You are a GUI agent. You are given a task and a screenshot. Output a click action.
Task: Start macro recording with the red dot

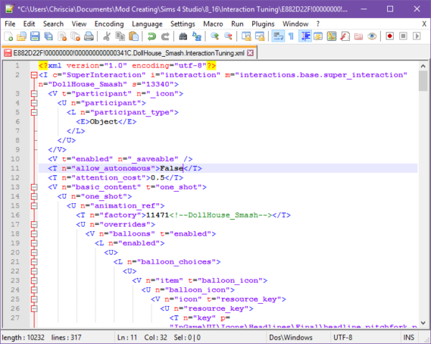click(x=389, y=36)
